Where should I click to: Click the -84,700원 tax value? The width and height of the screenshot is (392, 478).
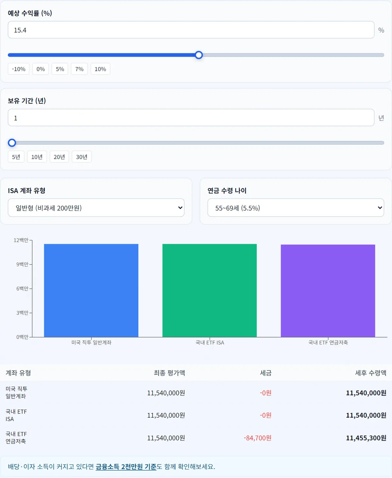click(x=257, y=438)
